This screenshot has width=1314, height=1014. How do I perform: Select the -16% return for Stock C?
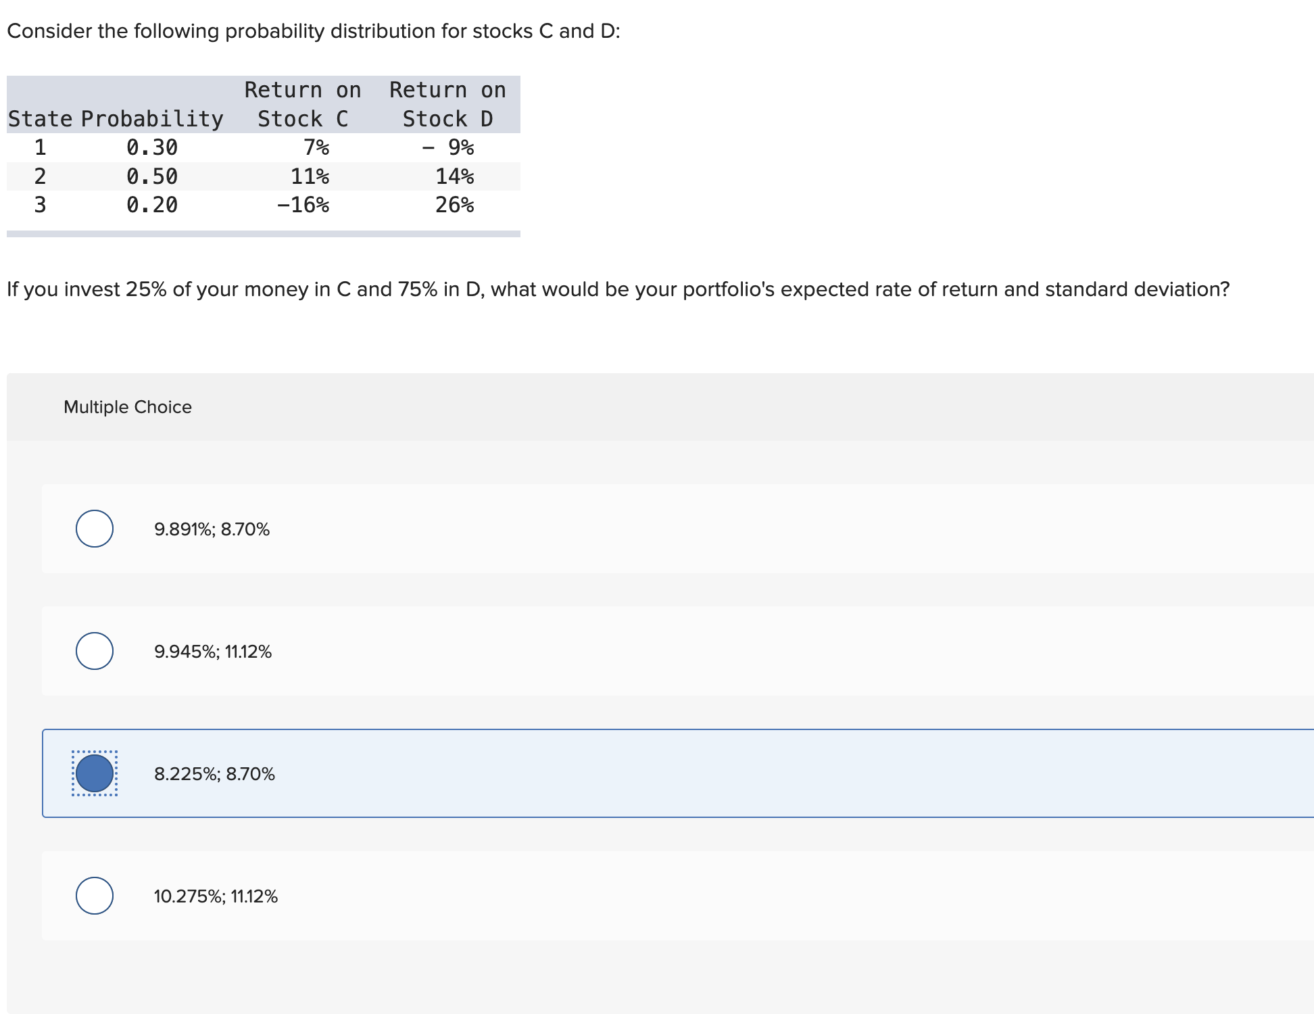[305, 206]
